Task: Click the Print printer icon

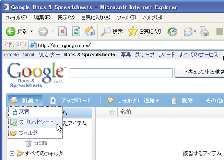Action: [x=204, y=31]
